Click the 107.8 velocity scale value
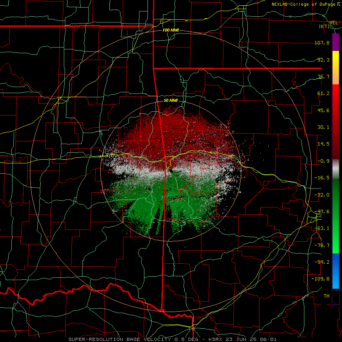Screen dimensions: 342x342 pyautogui.click(x=322, y=43)
